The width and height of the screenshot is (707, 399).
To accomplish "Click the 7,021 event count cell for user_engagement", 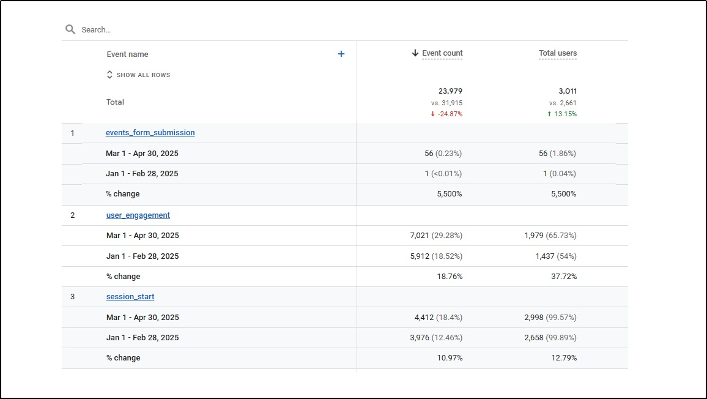I will [439, 235].
